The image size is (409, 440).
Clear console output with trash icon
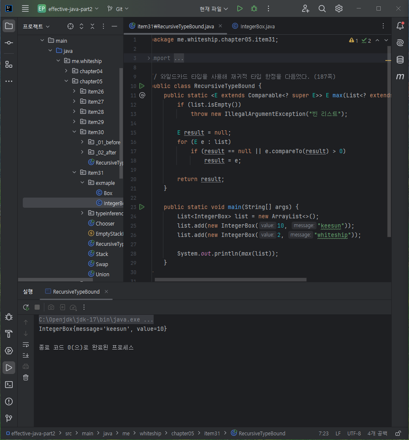tap(26, 377)
